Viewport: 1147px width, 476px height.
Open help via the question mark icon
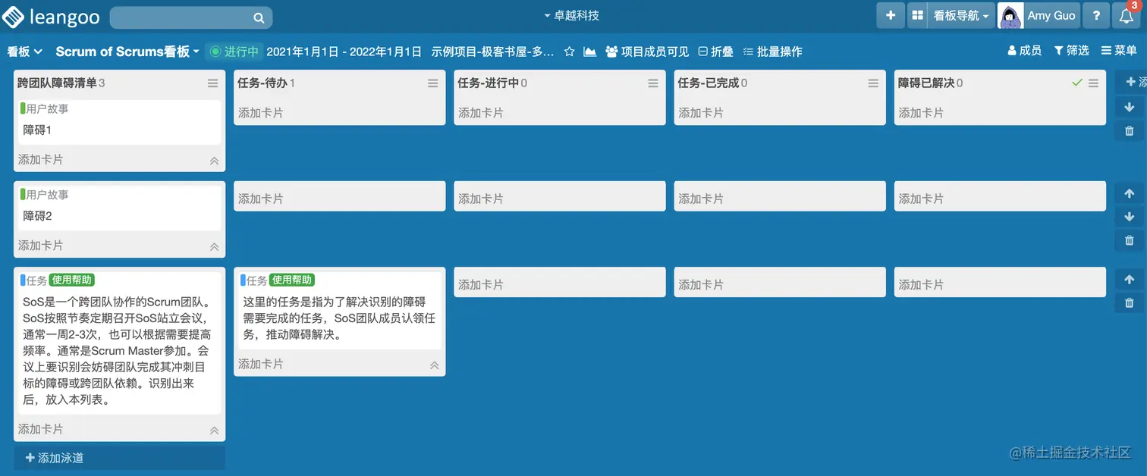tap(1096, 15)
